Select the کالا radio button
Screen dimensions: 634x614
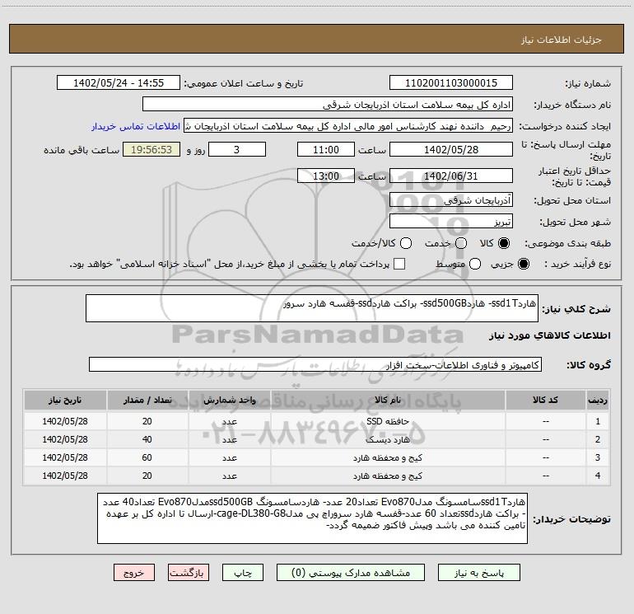point(504,243)
